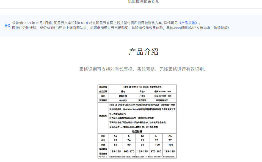Click the 产品介绍 heading
262x162 pixels.
[x=144, y=52]
